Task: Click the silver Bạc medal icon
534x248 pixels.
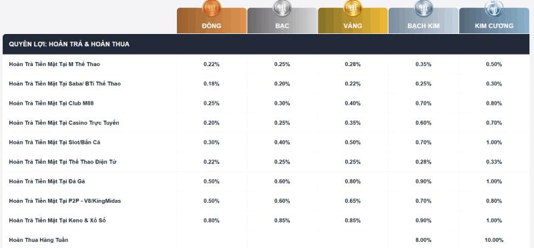Action: pos(282,8)
